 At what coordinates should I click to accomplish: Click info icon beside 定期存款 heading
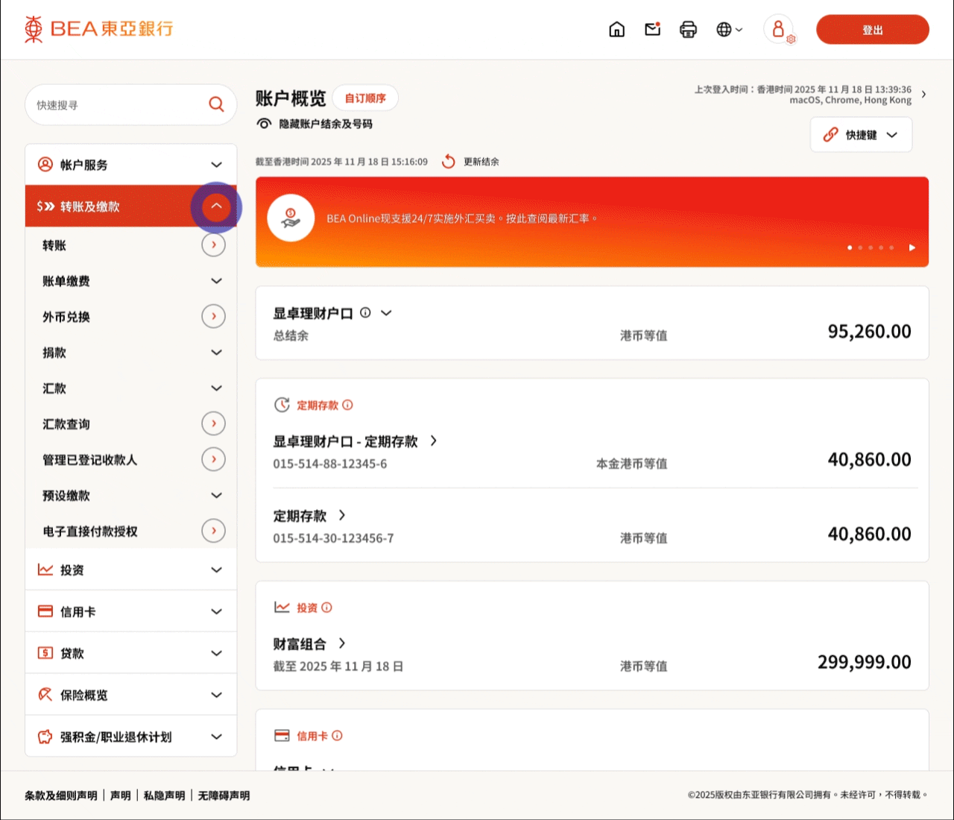347,406
